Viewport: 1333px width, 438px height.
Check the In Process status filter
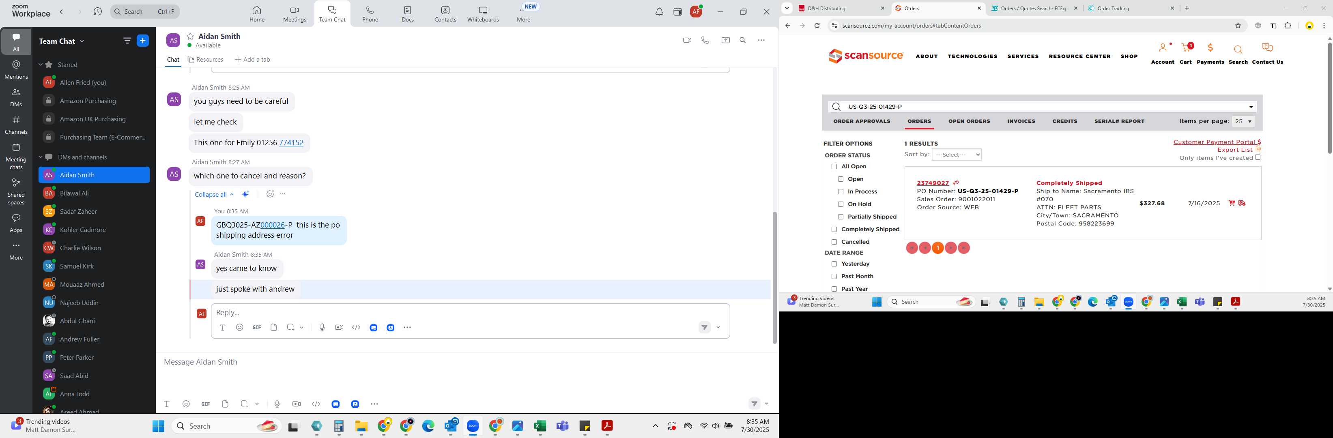coord(841,192)
